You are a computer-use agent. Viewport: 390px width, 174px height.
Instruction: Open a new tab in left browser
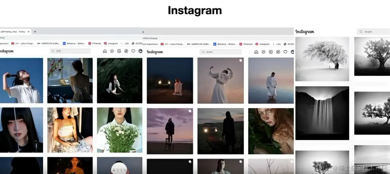35,32
